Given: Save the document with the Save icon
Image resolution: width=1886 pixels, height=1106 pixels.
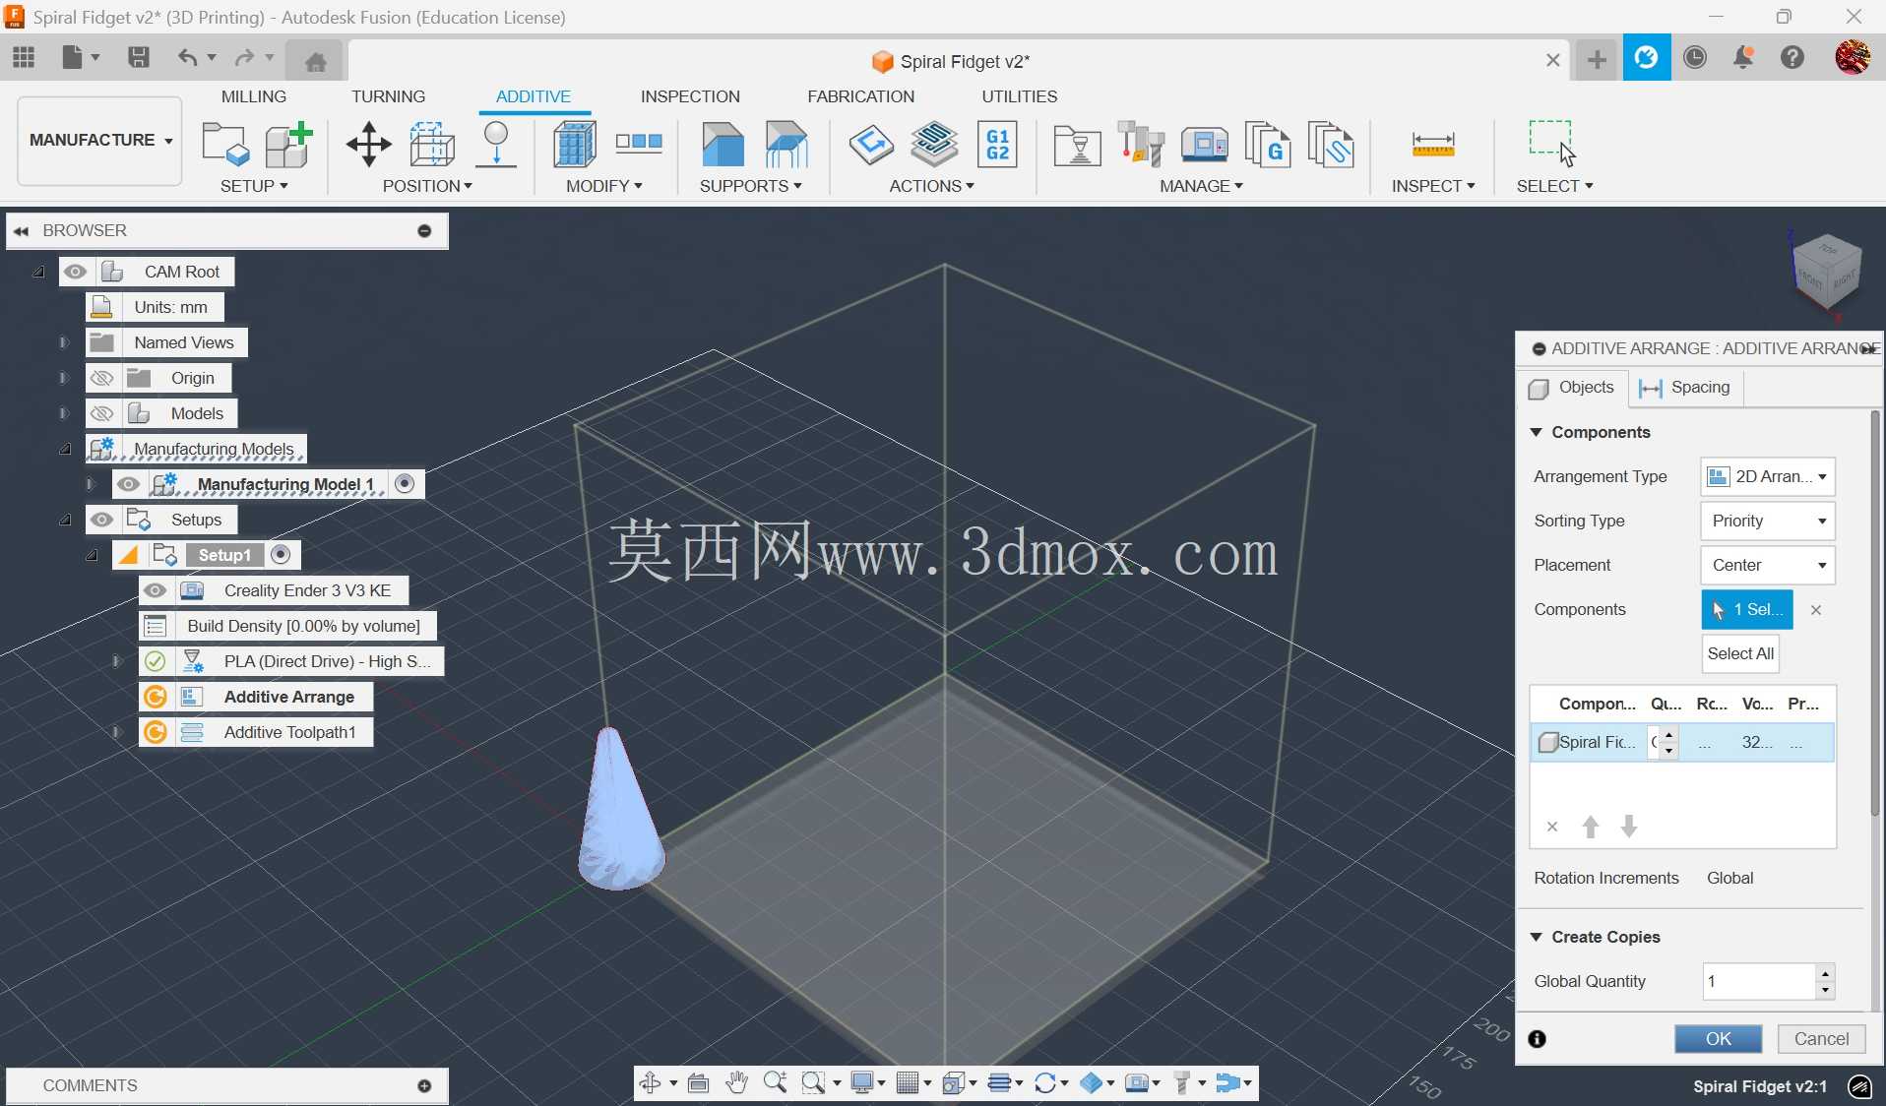Looking at the screenshot, I should (139, 58).
